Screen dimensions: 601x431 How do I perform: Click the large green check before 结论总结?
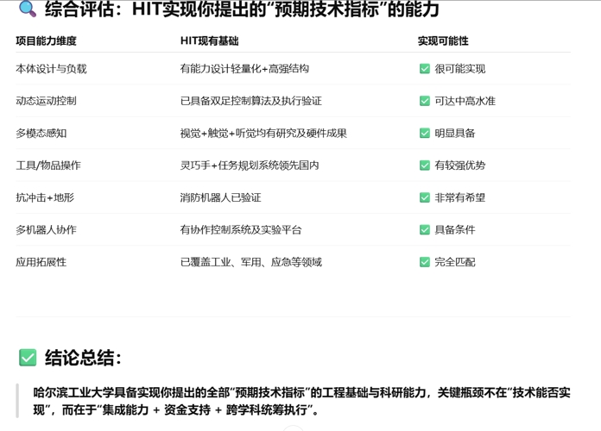tap(28, 358)
